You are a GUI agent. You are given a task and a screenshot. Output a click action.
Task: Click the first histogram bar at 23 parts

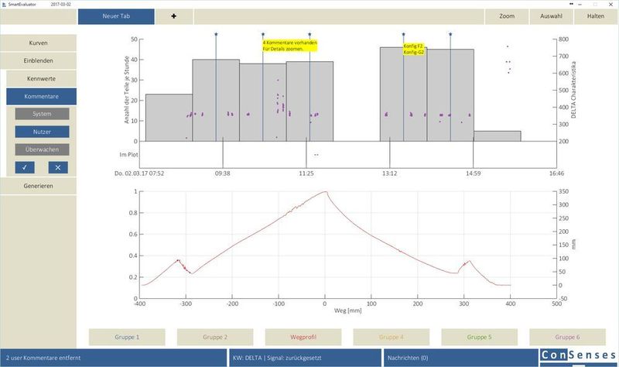click(x=169, y=118)
